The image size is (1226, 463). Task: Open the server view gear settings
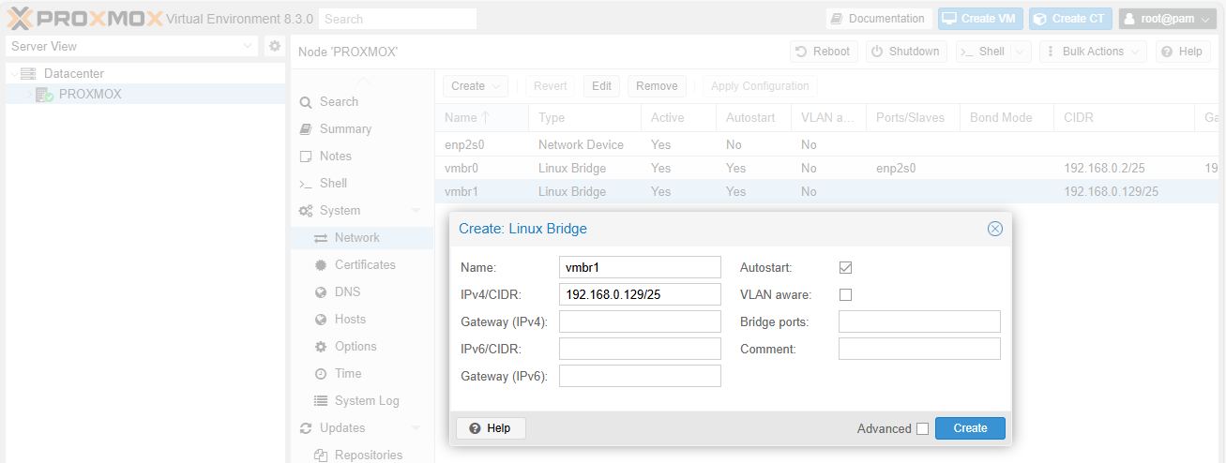(275, 46)
